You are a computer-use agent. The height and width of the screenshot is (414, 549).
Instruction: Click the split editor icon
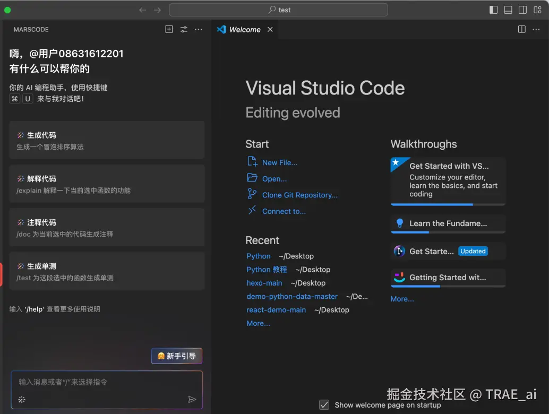pyautogui.click(x=522, y=30)
